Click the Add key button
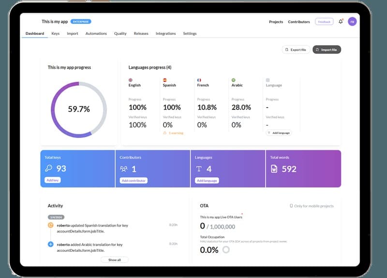 [x=53, y=180]
